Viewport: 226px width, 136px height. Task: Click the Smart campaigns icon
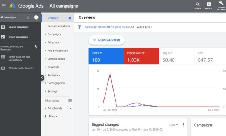[3, 37]
